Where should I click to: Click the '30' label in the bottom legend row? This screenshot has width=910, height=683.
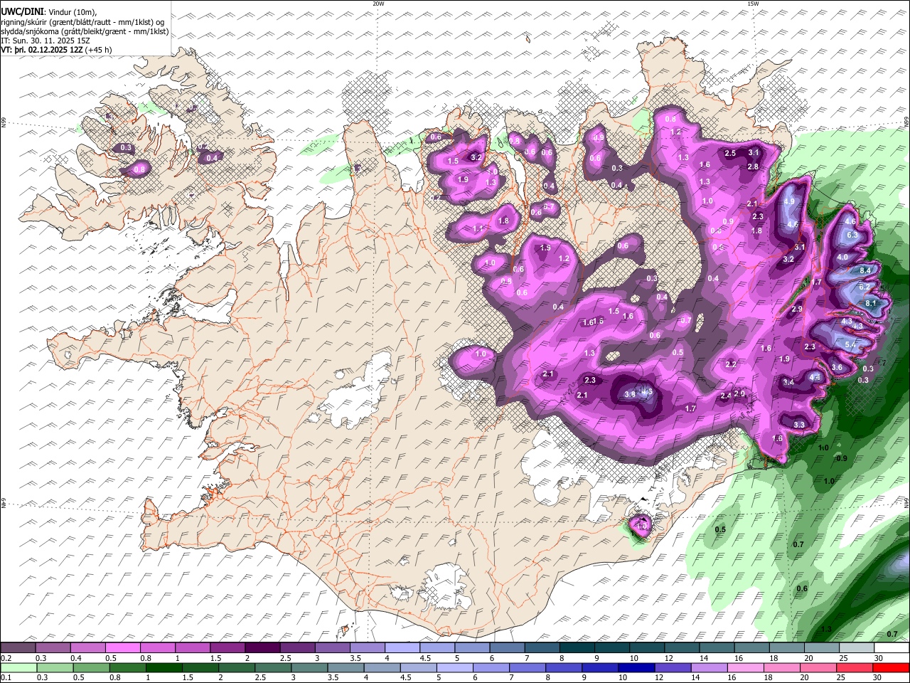pos(876,678)
